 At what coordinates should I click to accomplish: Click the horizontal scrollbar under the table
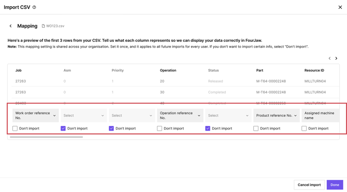tap(46, 137)
